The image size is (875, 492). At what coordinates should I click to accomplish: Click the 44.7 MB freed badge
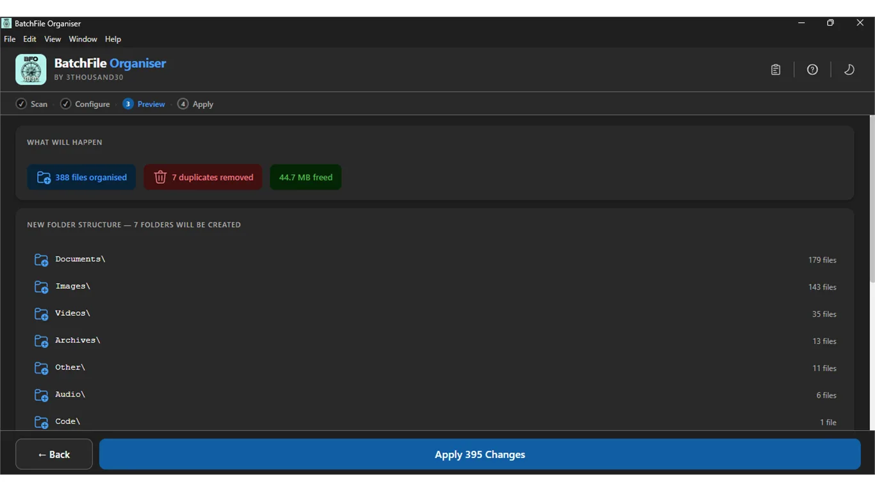[x=306, y=177]
